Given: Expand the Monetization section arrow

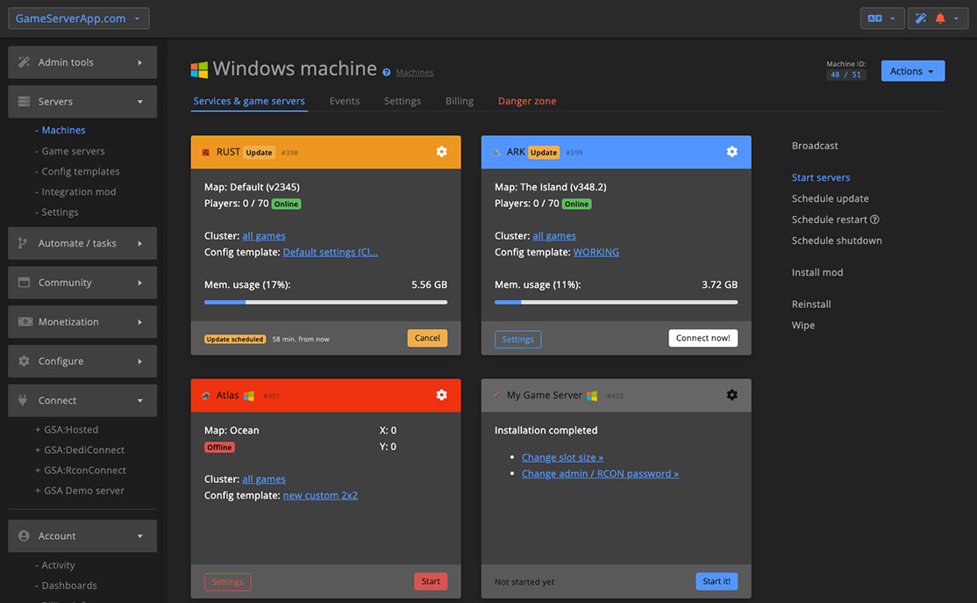Looking at the screenshot, I should [x=139, y=322].
